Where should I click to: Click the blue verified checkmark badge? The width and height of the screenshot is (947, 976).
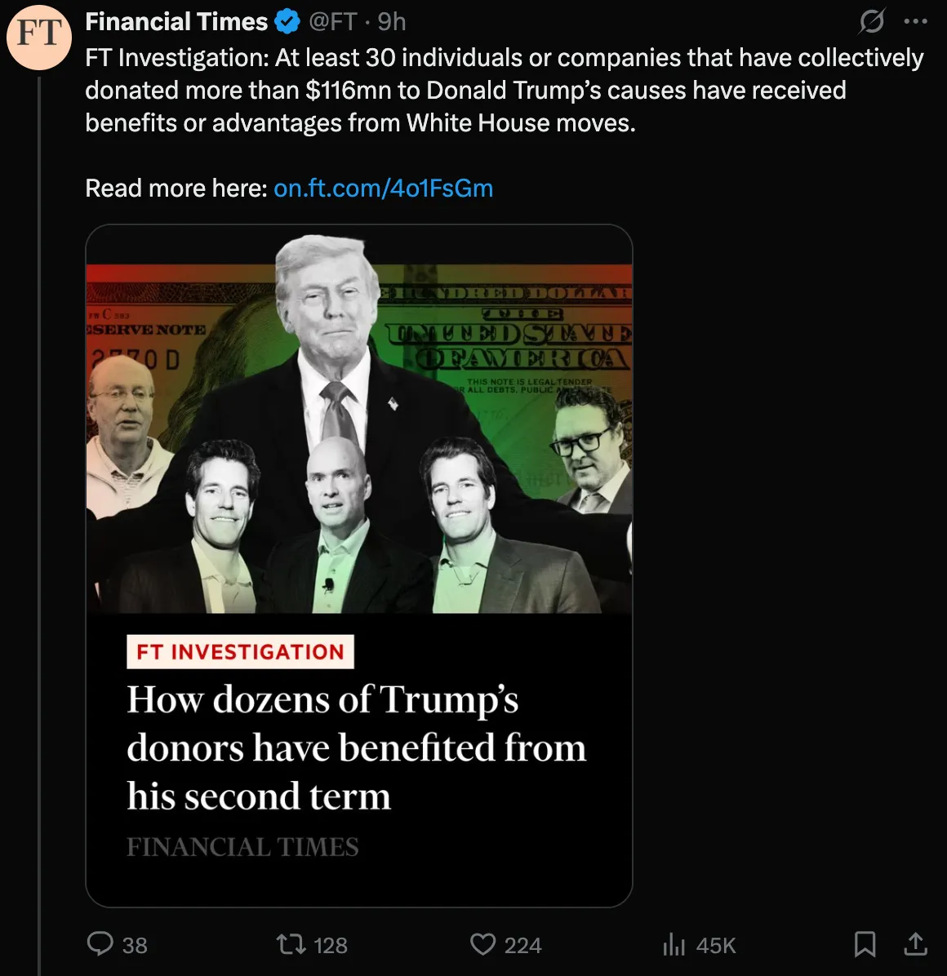287,22
